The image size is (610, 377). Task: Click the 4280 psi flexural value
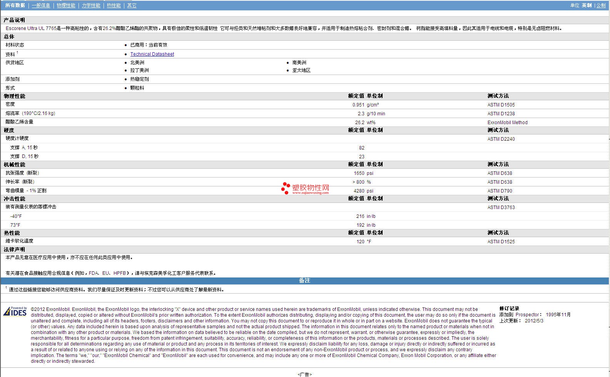[364, 191]
